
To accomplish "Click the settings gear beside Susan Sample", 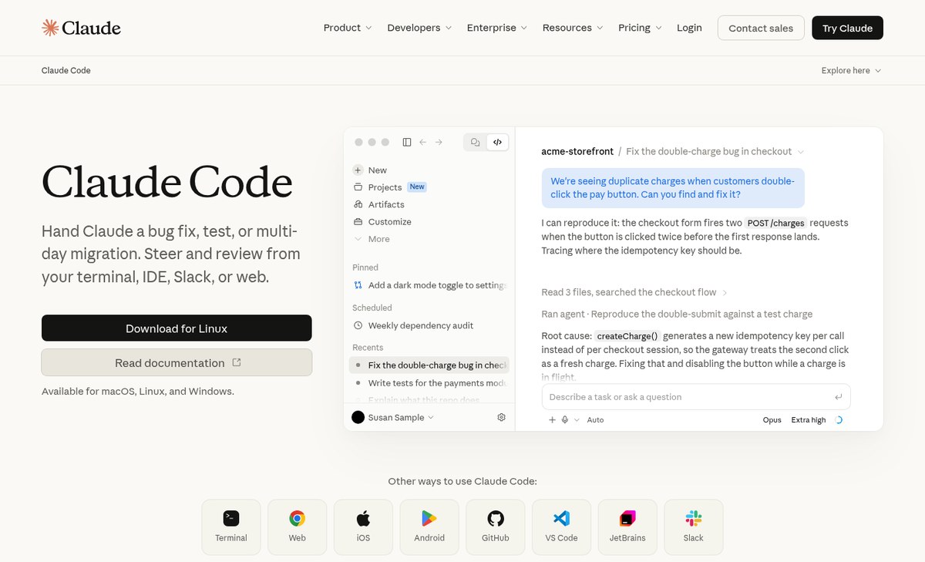I will point(502,417).
